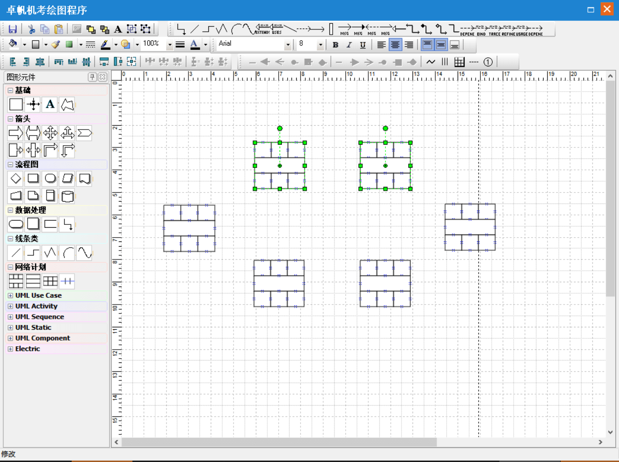Choose the text 'A' element in 基础
Image resolution: width=619 pixels, height=462 pixels.
pyautogui.click(x=50, y=104)
